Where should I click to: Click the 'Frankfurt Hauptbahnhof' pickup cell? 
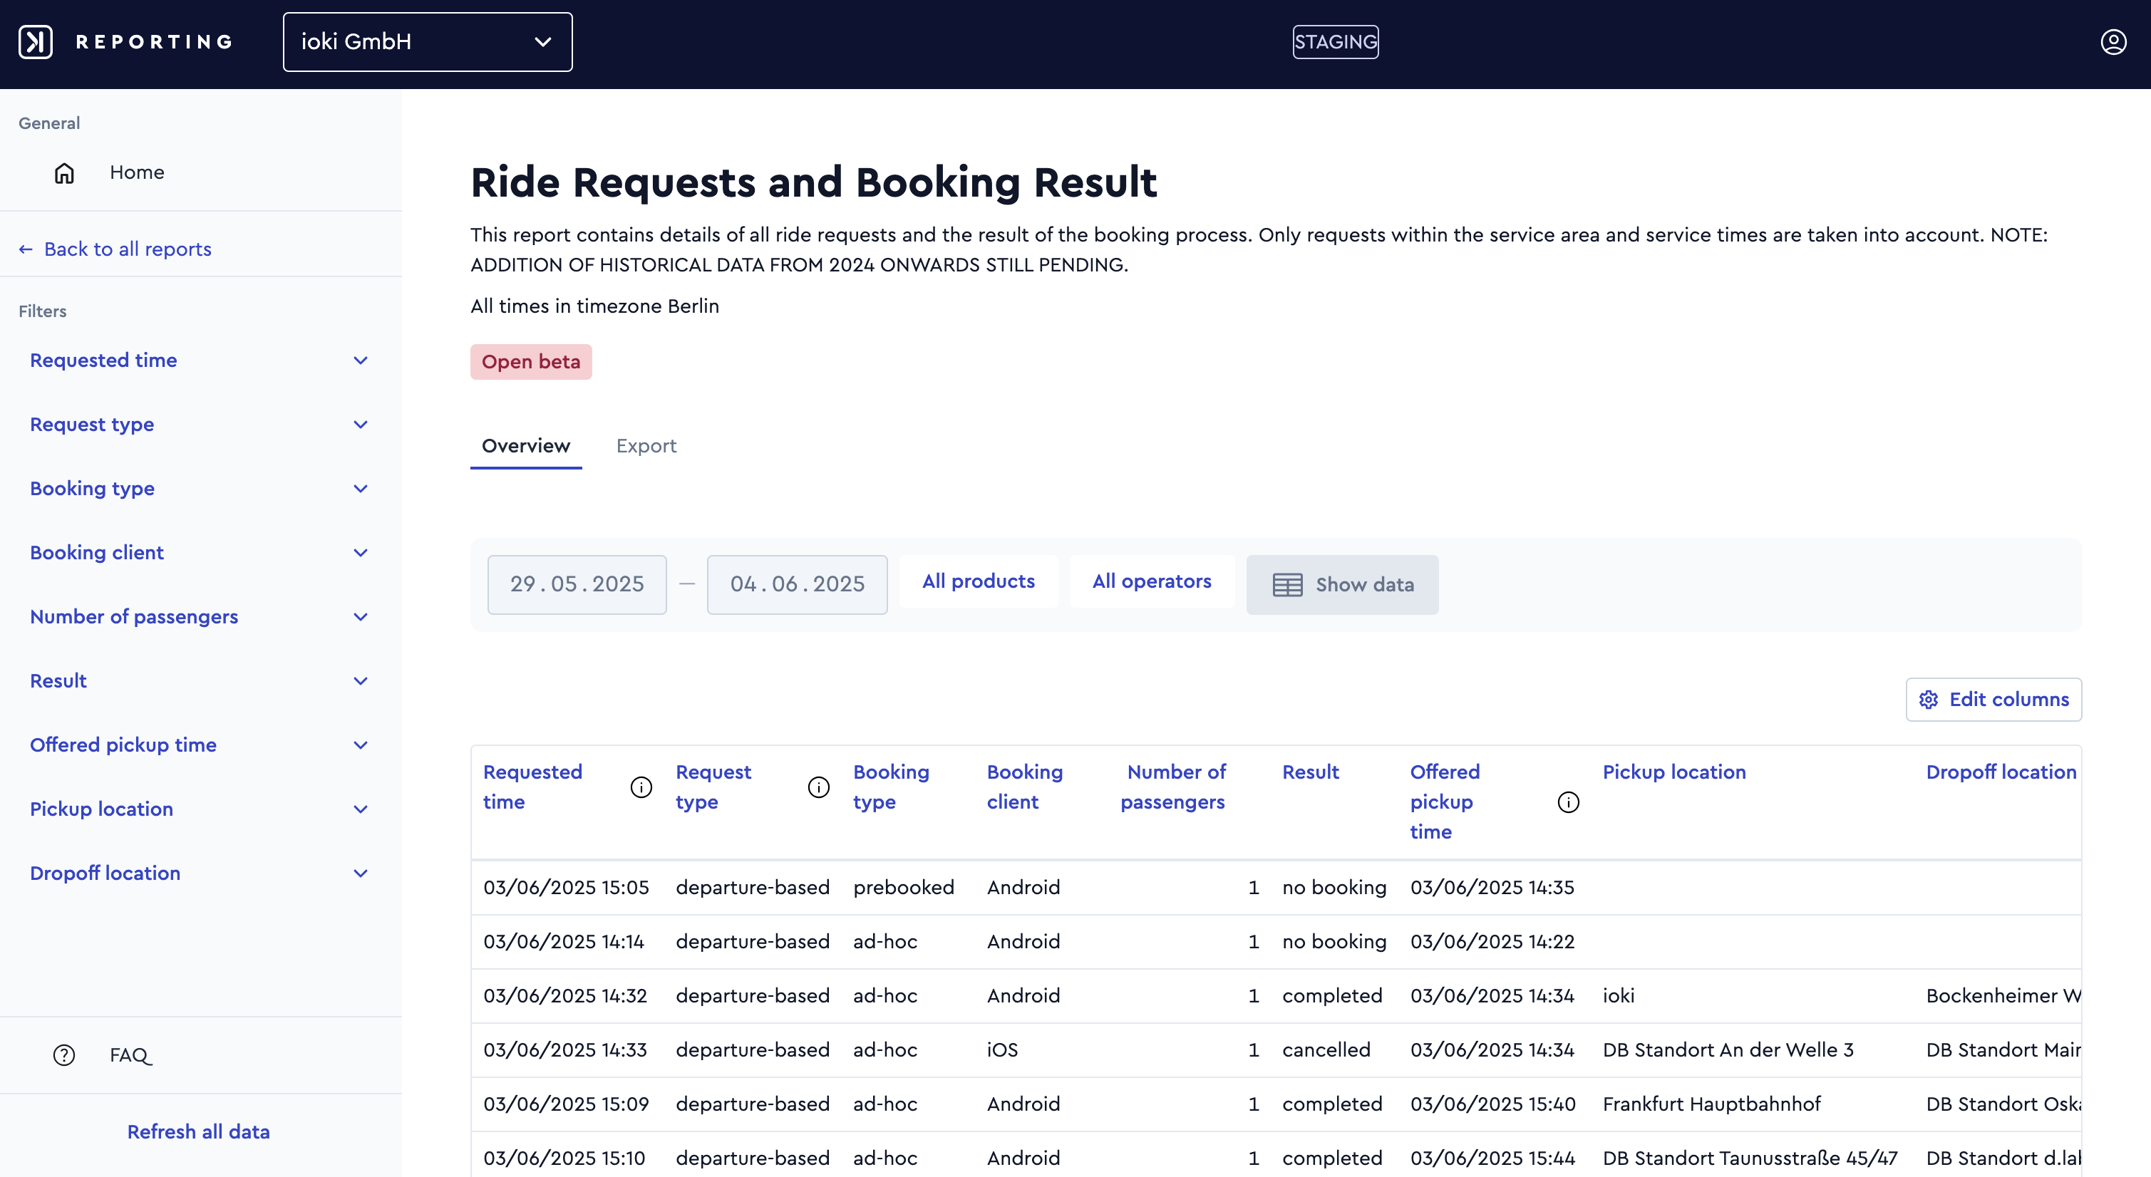pos(1711,1104)
